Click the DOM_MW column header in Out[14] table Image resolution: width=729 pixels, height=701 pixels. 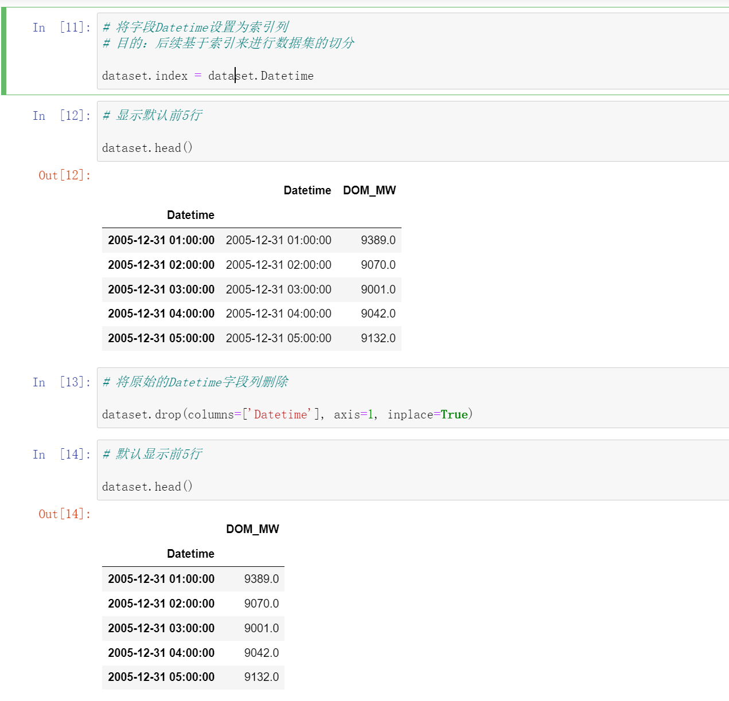click(x=252, y=529)
